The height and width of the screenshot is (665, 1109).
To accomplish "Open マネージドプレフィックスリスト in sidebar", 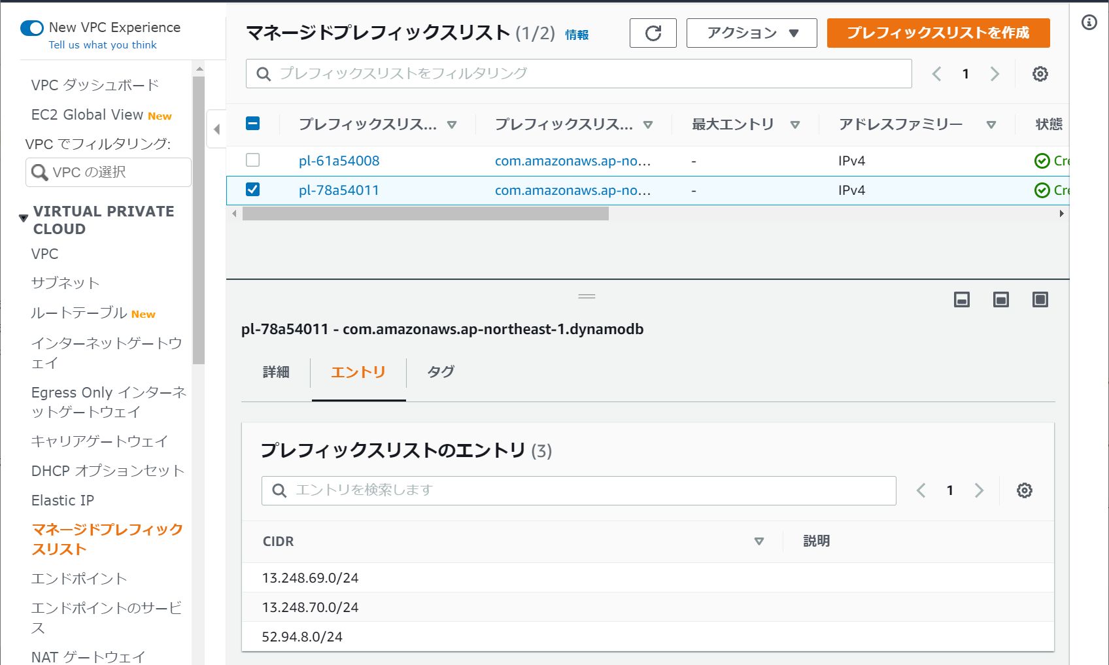I will pos(107,539).
